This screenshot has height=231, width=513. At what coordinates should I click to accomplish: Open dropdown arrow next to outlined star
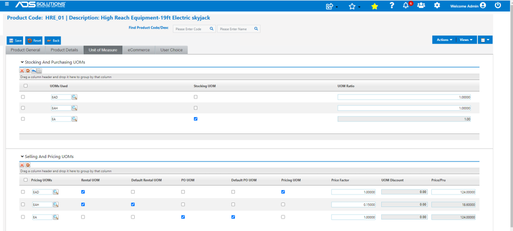click(x=359, y=7)
